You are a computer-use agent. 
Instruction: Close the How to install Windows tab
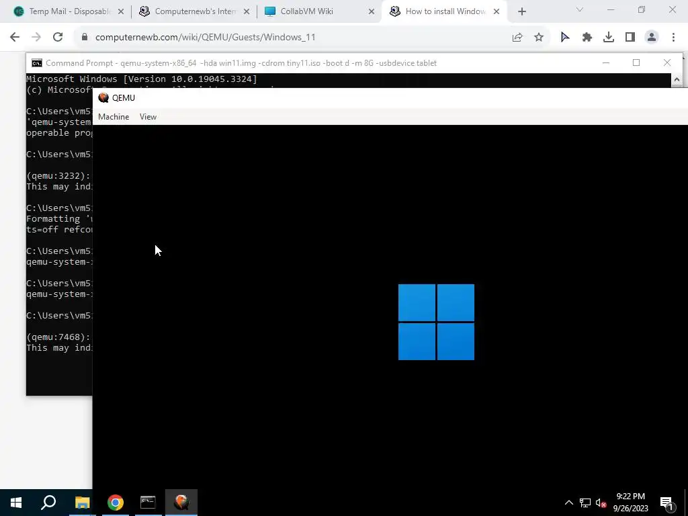click(497, 11)
